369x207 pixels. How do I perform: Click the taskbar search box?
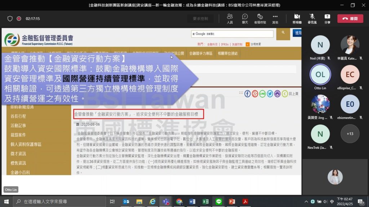tap(59, 202)
